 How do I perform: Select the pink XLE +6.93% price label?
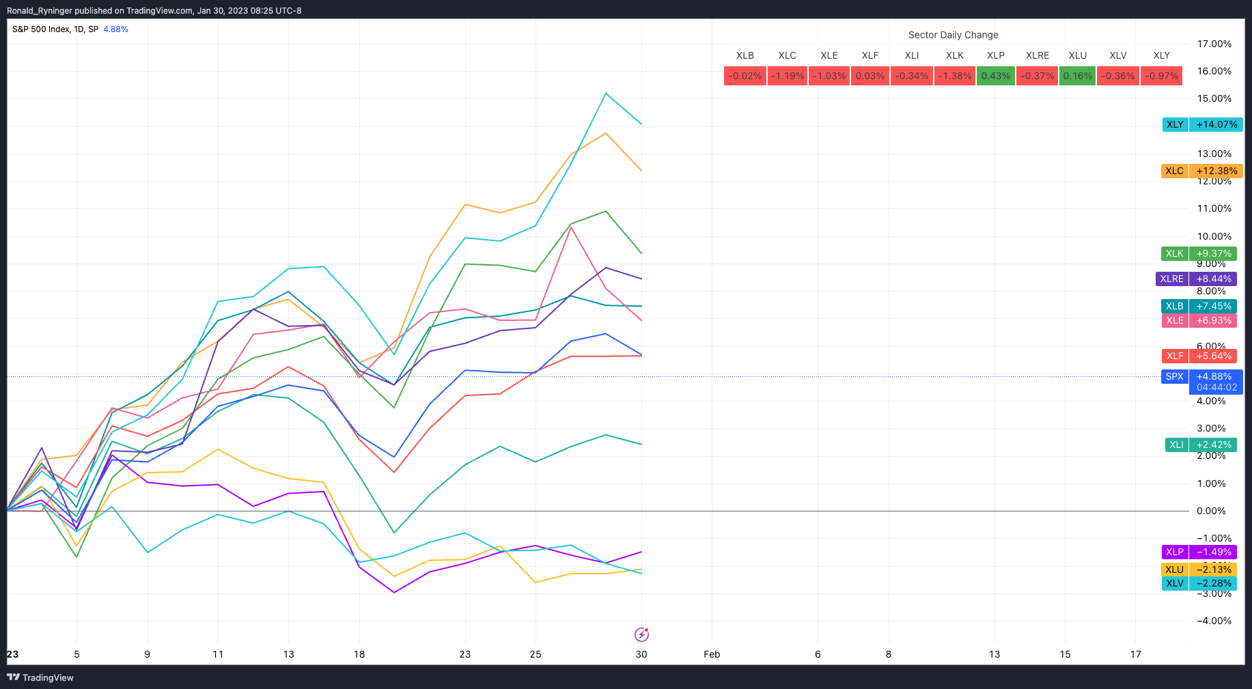(1199, 320)
